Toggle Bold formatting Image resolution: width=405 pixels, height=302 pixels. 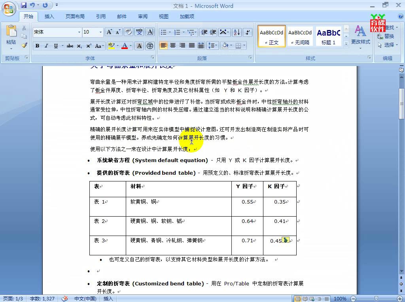click(x=38, y=46)
